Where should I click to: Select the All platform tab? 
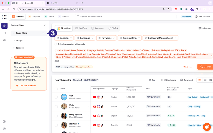pos(64,28)
